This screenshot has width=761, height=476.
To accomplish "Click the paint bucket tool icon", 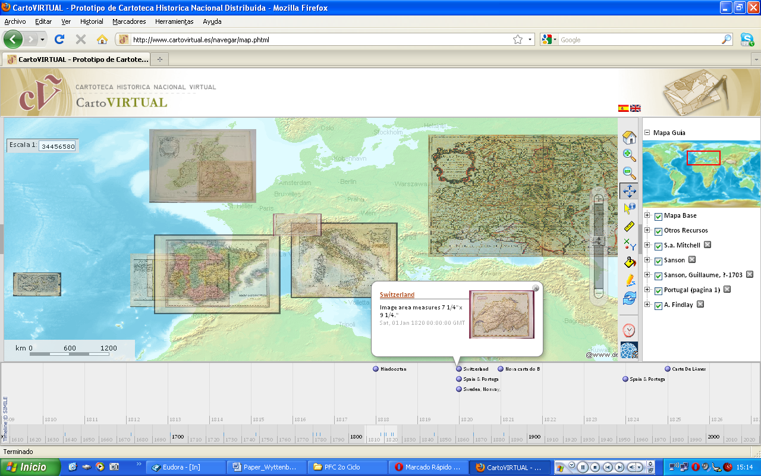I will click(629, 262).
